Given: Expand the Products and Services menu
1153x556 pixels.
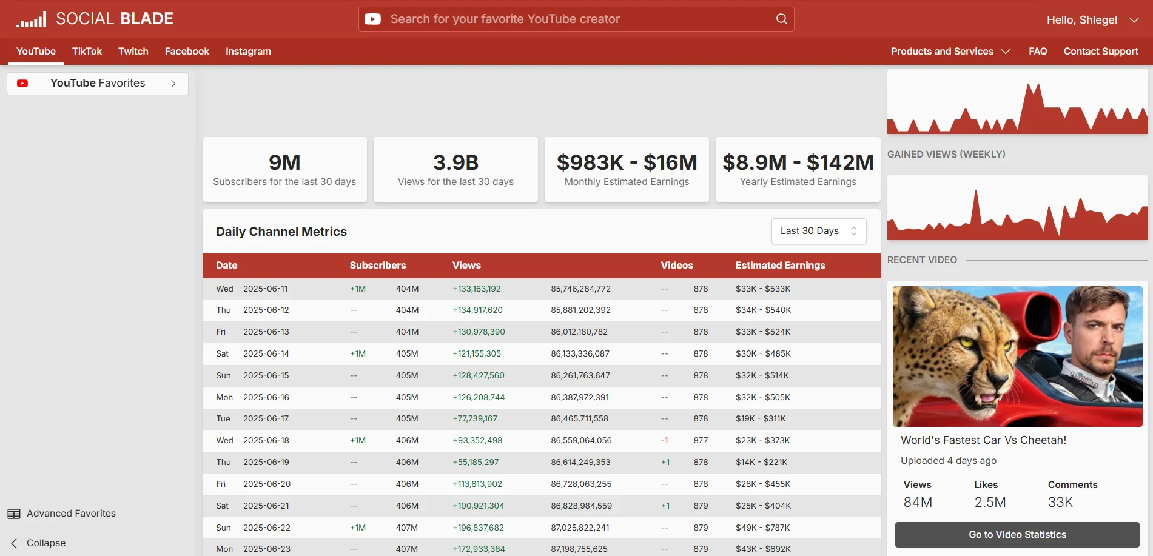Looking at the screenshot, I should [x=949, y=52].
